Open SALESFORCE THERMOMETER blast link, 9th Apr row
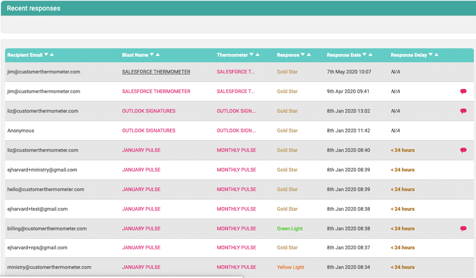The width and height of the screenshot is (476, 278). click(x=156, y=91)
